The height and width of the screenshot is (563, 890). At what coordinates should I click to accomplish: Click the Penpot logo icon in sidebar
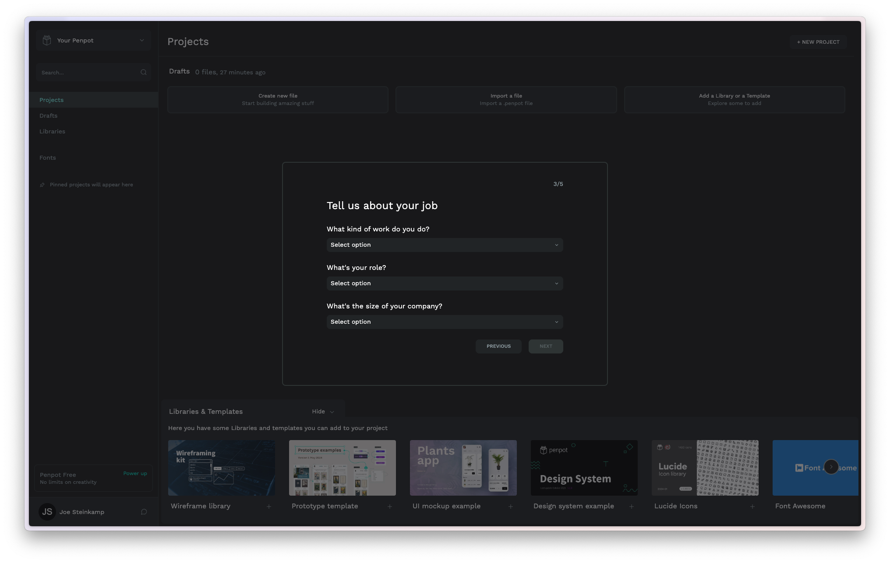coord(47,40)
